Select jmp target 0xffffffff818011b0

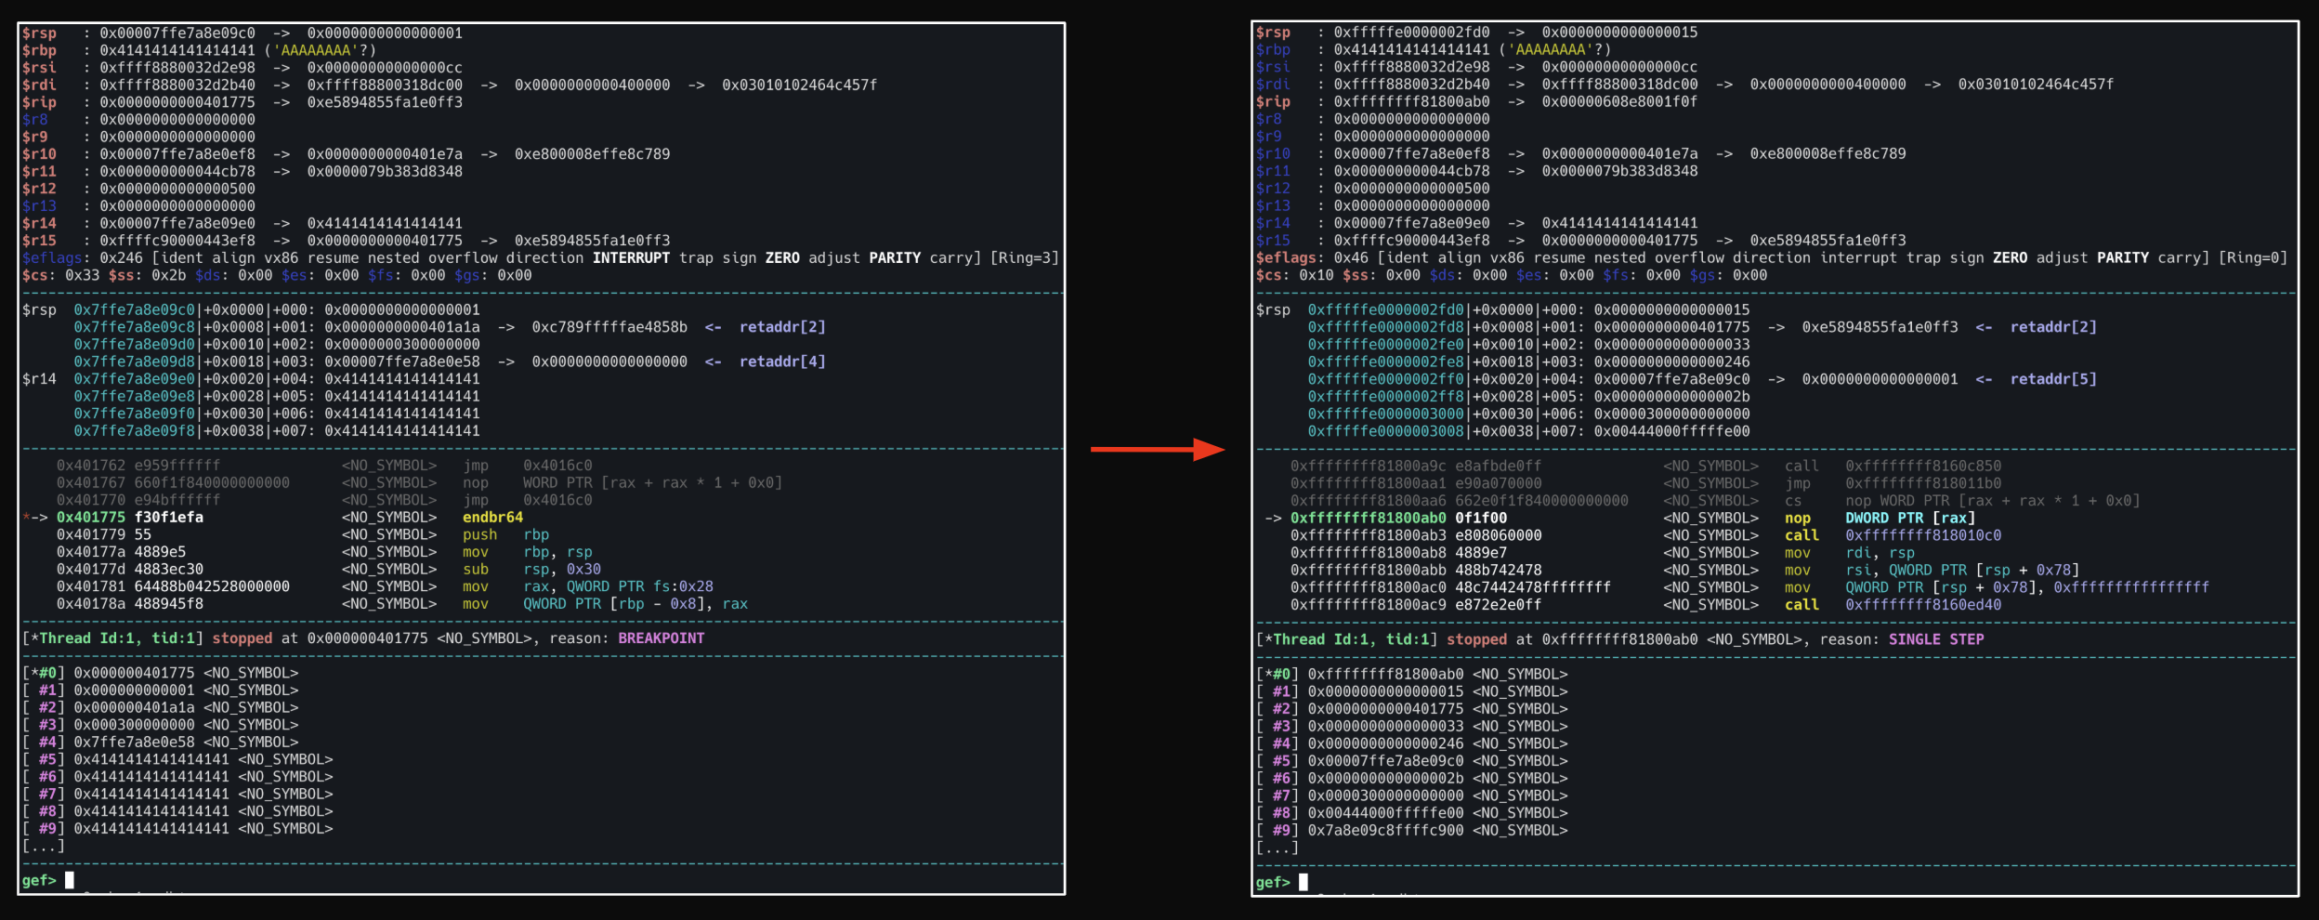1923,483
